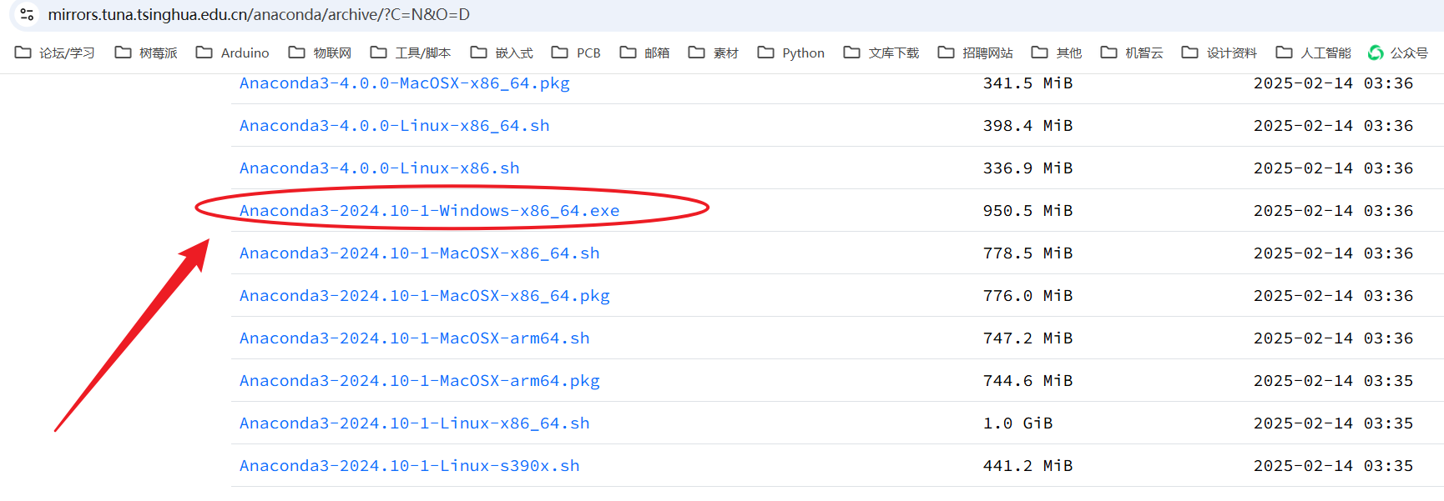The width and height of the screenshot is (1444, 501).
Task: Open the 机智云 bookmark folder
Action: (1132, 53)
